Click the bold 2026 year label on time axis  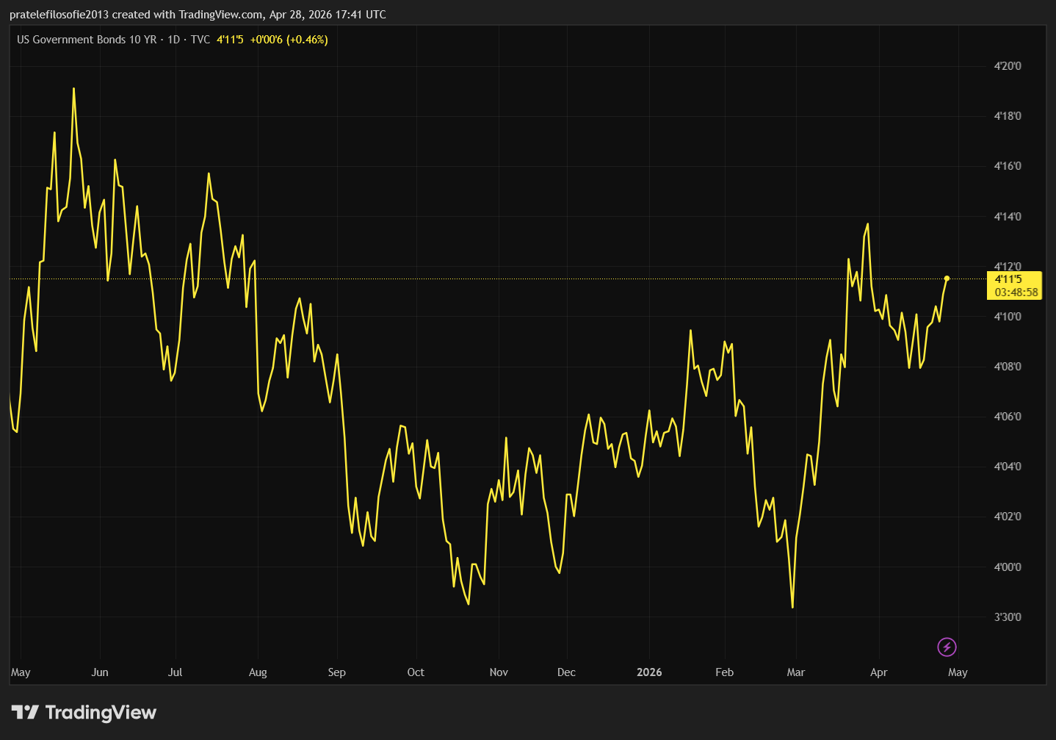[x=649, y=672]
